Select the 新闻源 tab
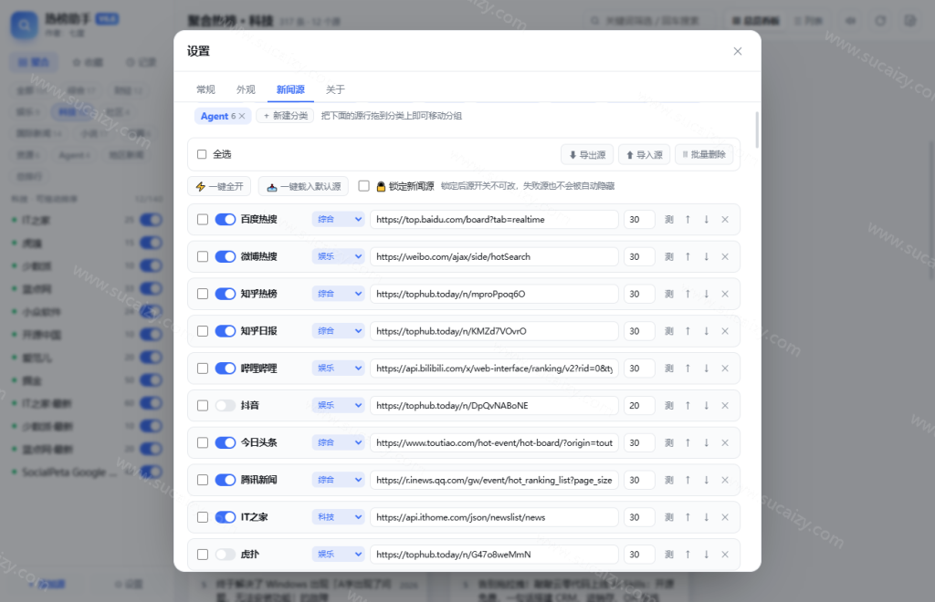Image resolution: width=935 pixels, height=602 pixels. point(290,89)
